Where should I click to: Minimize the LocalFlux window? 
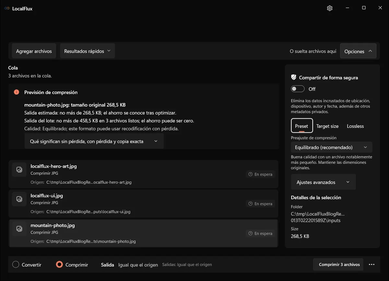[x=347, y=8]
